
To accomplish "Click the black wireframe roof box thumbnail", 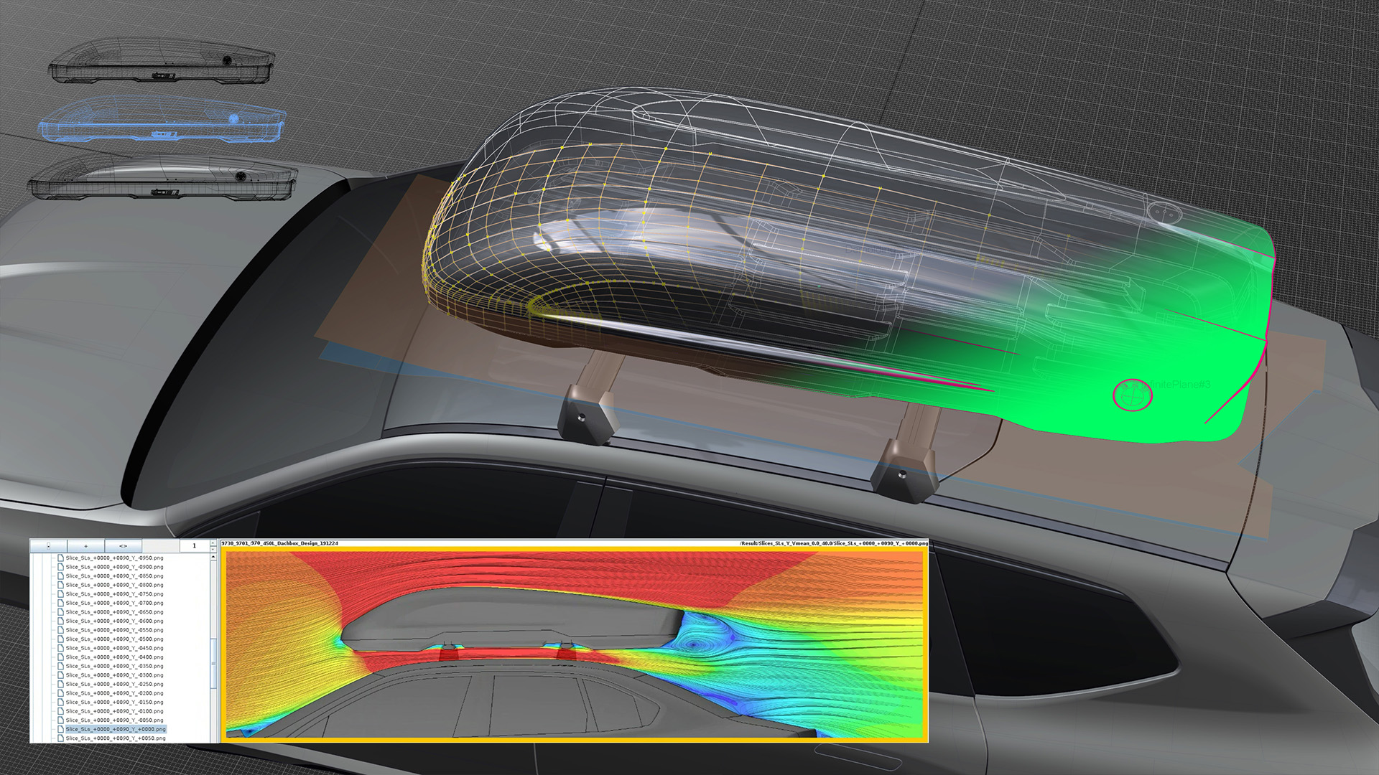I will pyautogui.click(x=162, y=60).
